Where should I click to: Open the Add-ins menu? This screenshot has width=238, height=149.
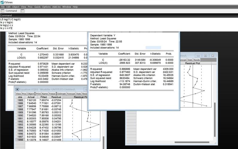coord(56,7)
